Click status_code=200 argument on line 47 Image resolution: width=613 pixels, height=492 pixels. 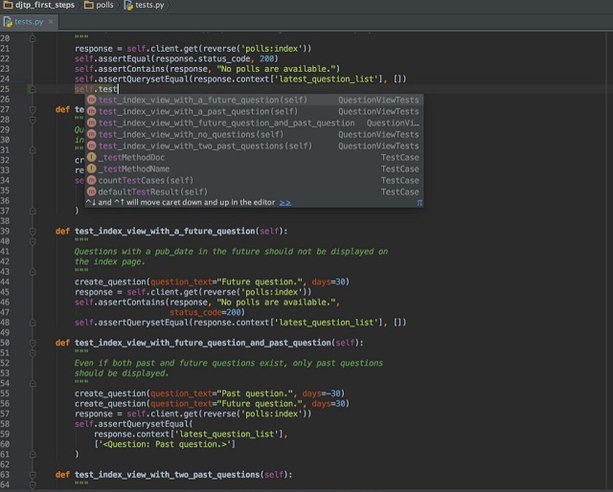(x=205, y=312)
